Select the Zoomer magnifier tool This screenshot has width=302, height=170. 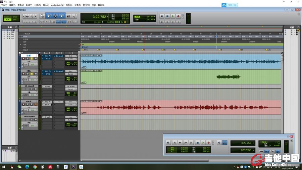click(x=42, y=16)
